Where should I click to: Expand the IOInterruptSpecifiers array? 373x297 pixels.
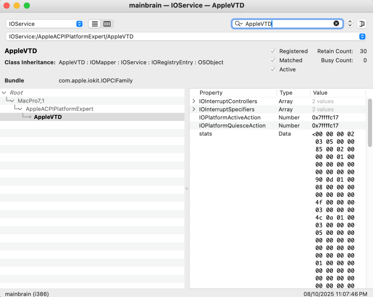(194, 109)
